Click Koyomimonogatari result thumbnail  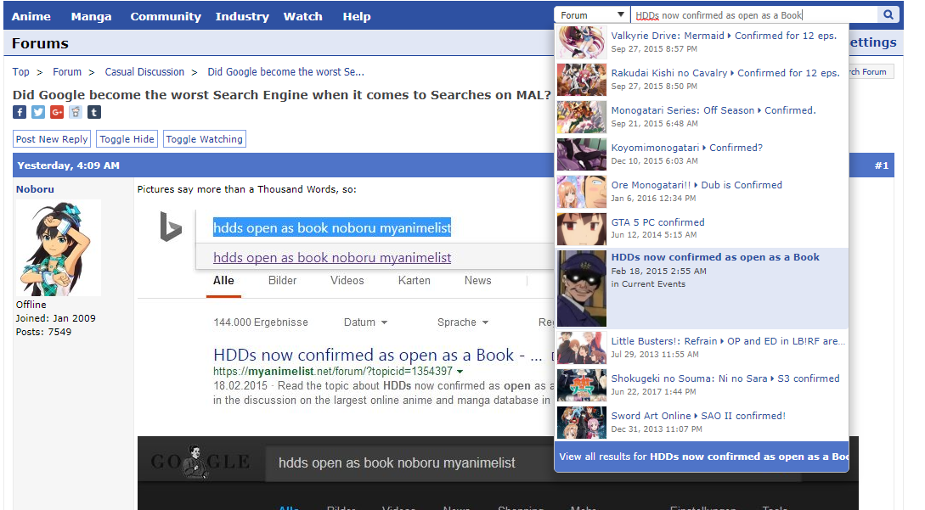[x=582, y=154]
